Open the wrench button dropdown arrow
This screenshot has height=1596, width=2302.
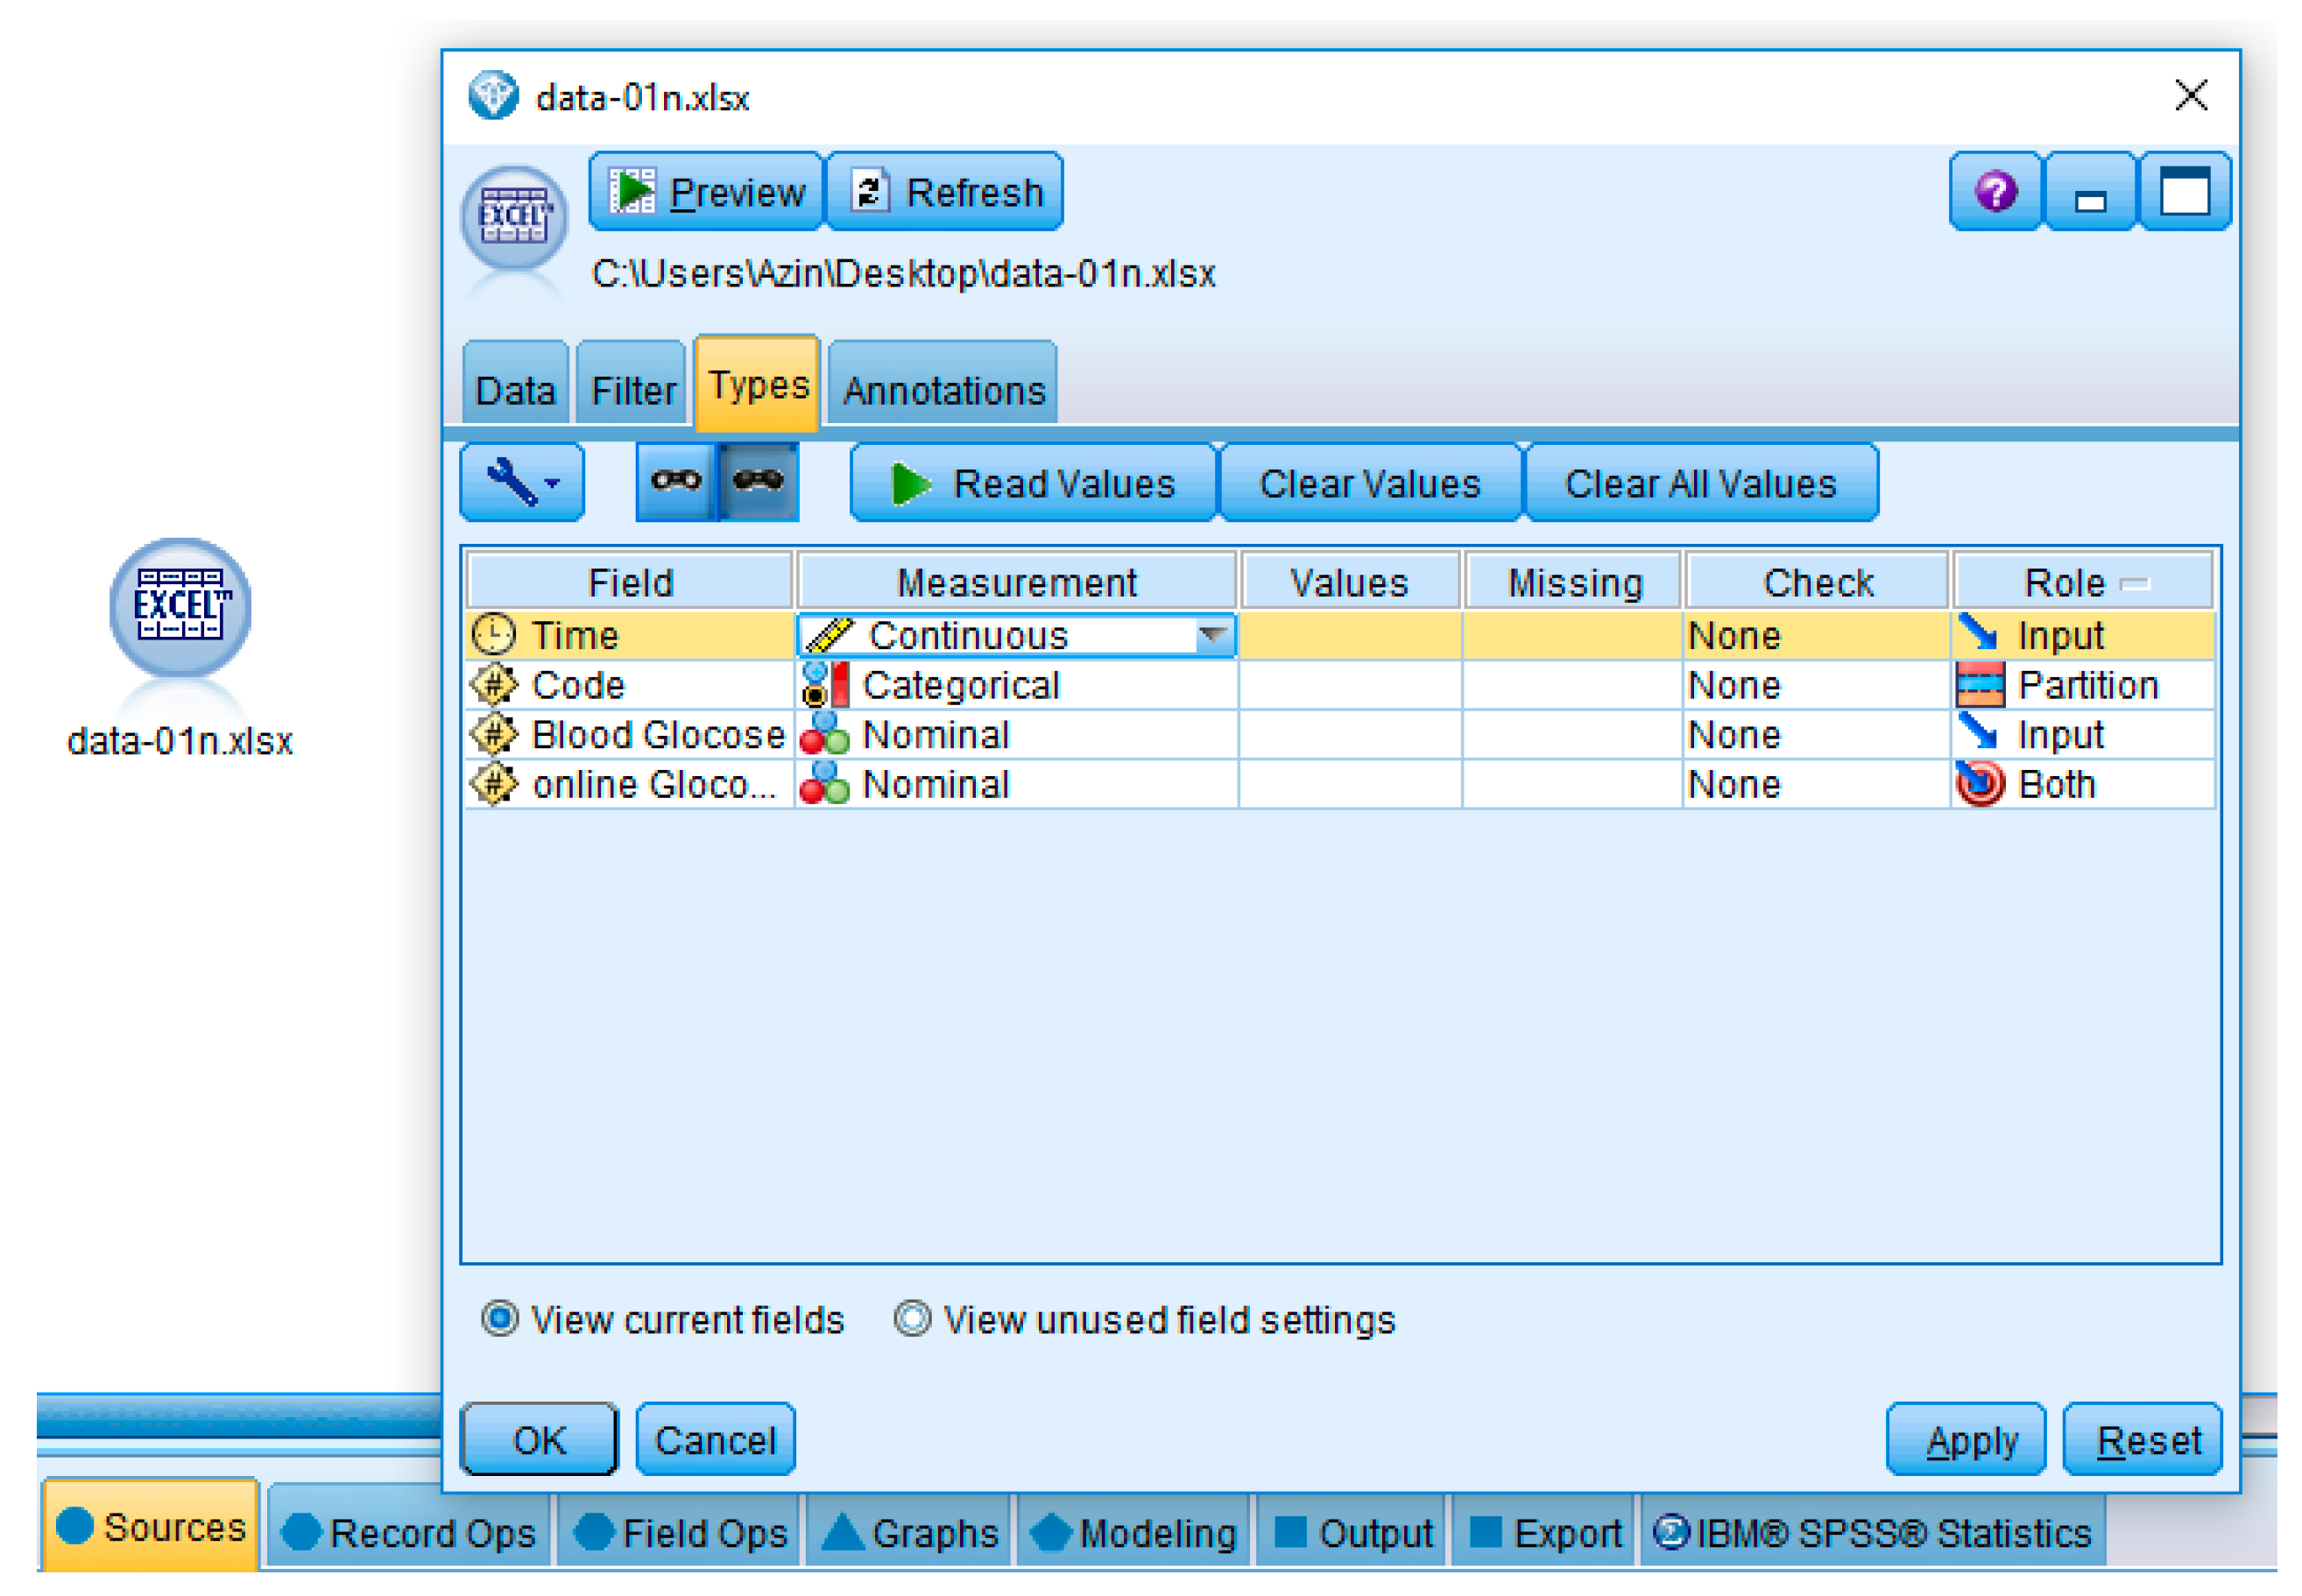(552, 484)
